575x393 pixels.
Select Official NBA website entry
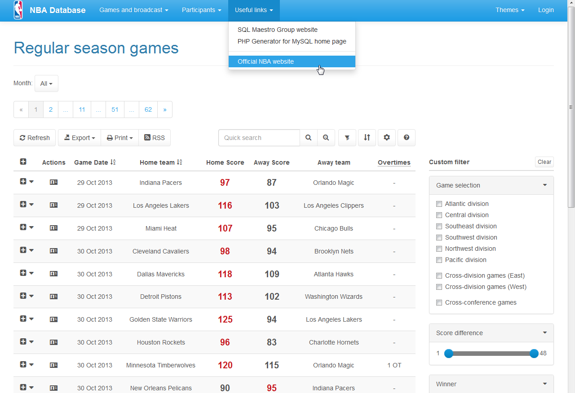point(292,61)
